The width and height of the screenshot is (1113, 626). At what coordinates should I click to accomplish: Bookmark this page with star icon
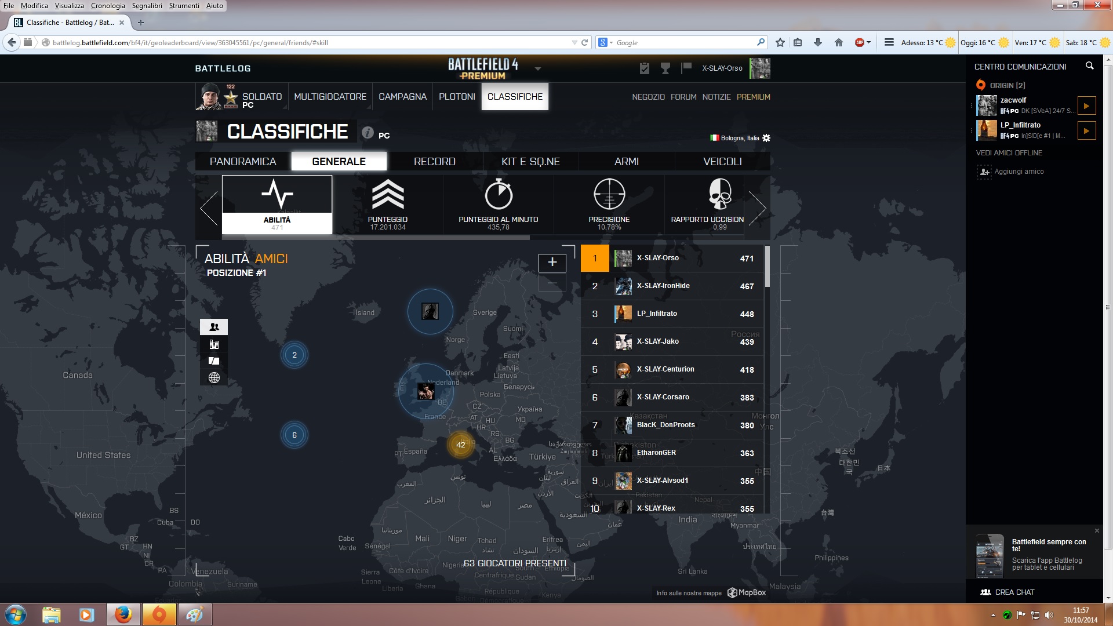click(x=780, y=42)
